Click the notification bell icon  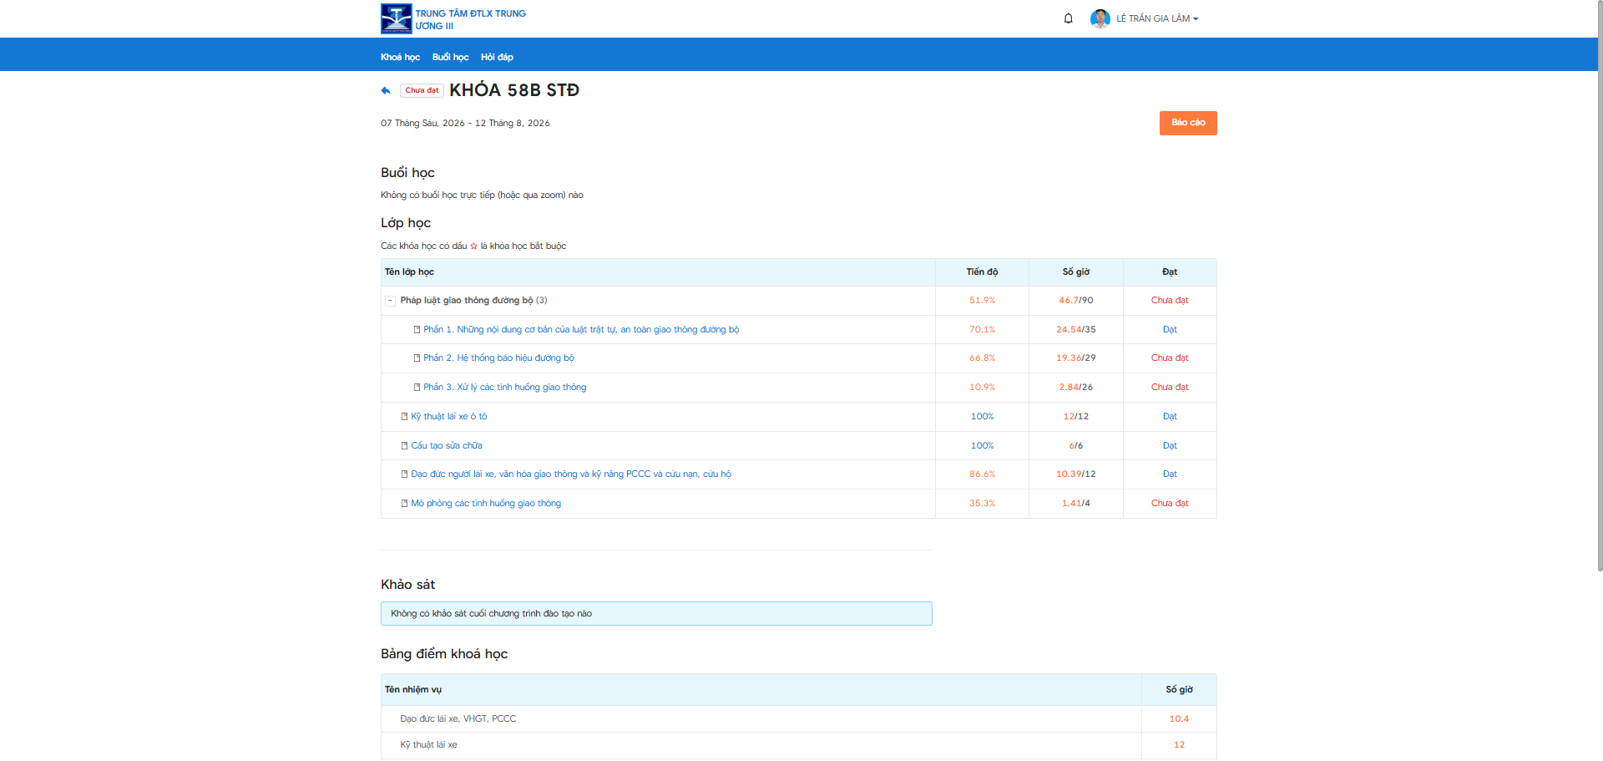point(1068,18)
